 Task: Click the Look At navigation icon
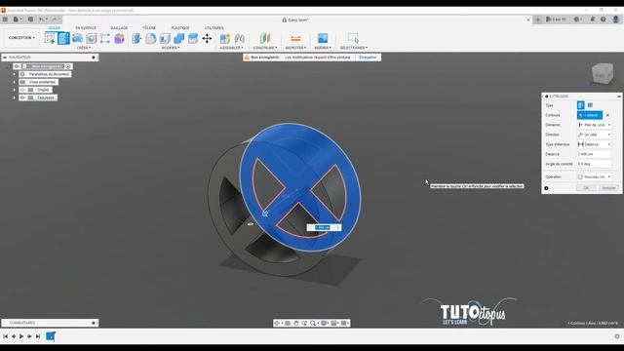[x=288, y=323]
